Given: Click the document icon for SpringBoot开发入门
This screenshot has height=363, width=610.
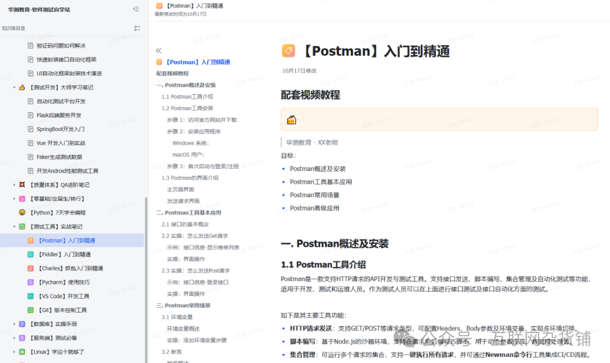Looking at the screenshot, I should [x=30, y=129].
